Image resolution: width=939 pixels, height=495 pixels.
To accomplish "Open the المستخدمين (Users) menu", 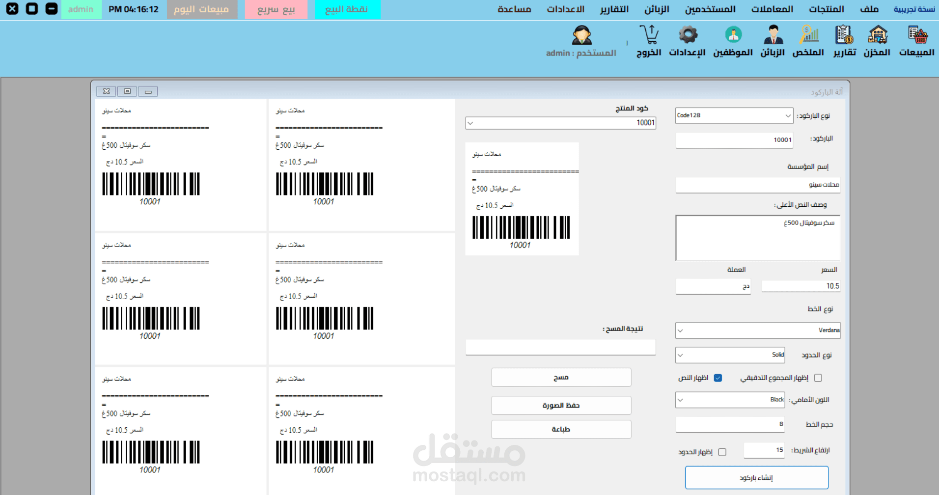I will coord(710,9).
